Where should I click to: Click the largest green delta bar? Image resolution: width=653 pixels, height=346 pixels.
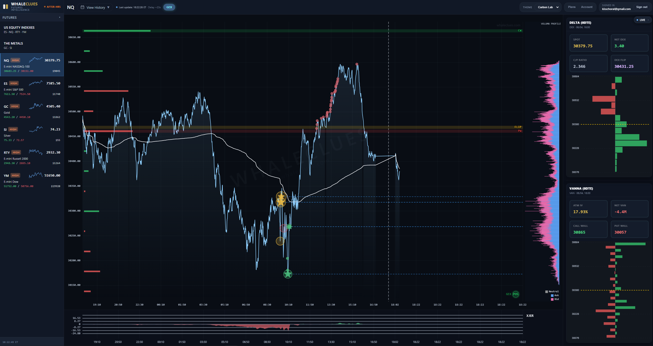(x=631, y=143)
